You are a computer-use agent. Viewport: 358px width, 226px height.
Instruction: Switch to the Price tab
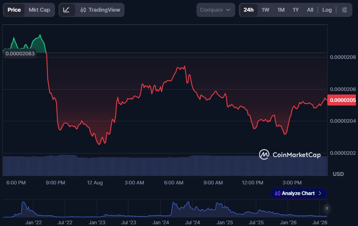coord(14,10)
